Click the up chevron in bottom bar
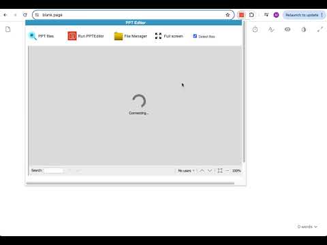Viewport: 327px width, 245px height. [x=202, y=171]
